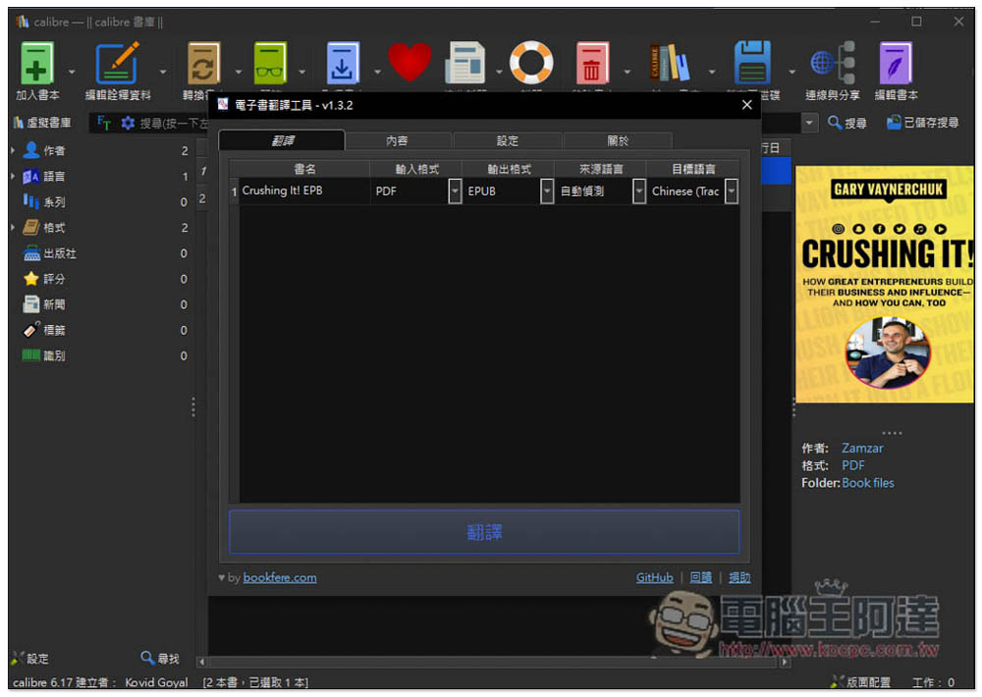Viewport: 982px width, 697px height.
Task: Open the book viewer glasses icon
Action: point(270,63)
